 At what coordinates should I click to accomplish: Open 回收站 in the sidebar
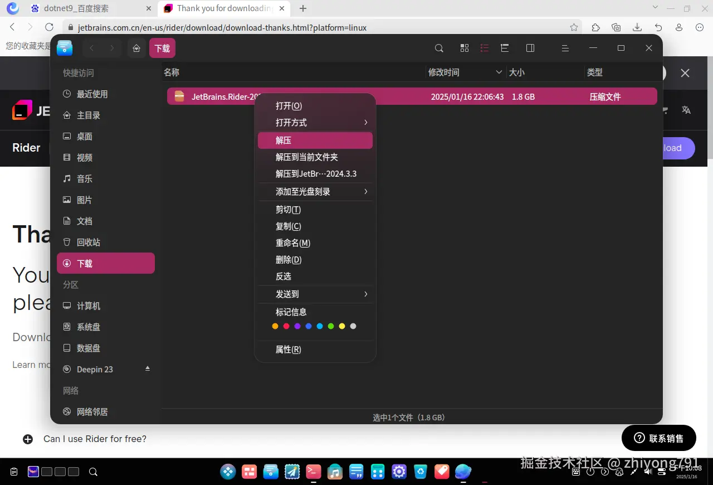(106, 243)
